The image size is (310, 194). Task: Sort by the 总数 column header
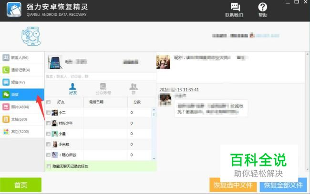[137, 102]
